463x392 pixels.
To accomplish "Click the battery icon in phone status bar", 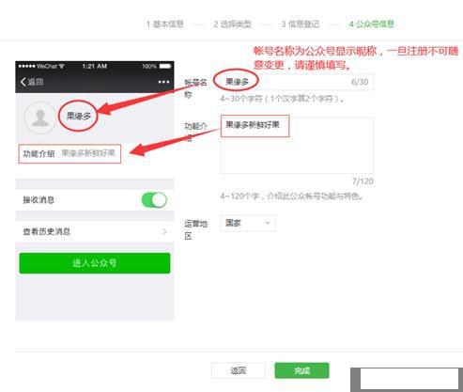I will (x=165, y=66).
